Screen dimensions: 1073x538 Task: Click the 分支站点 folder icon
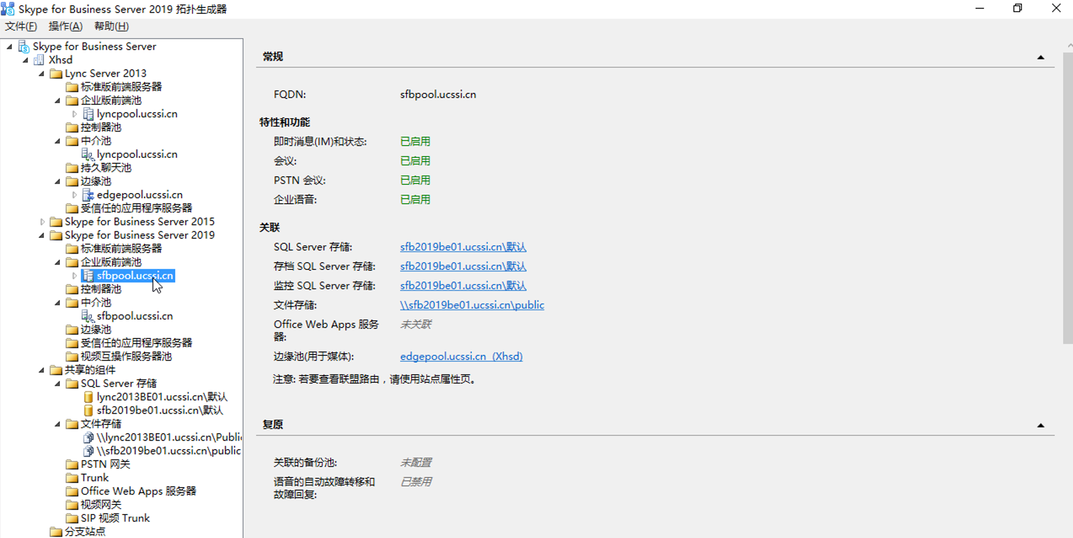55,531
